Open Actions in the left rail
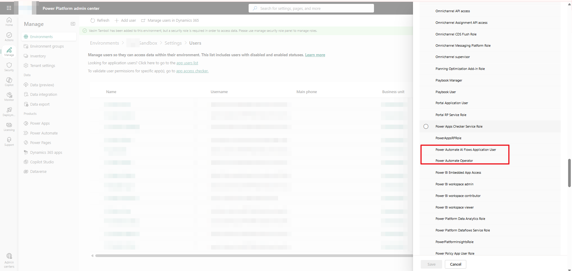The height and width of the screenshot is (271, 572). pos(9,37)
